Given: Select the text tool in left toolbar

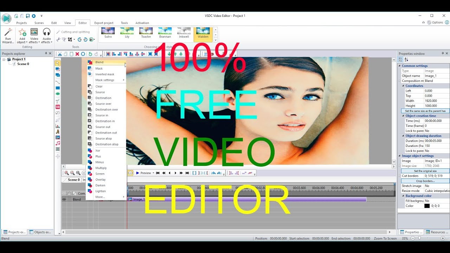Looking at the screenshot, I should [x=58, y=101].
